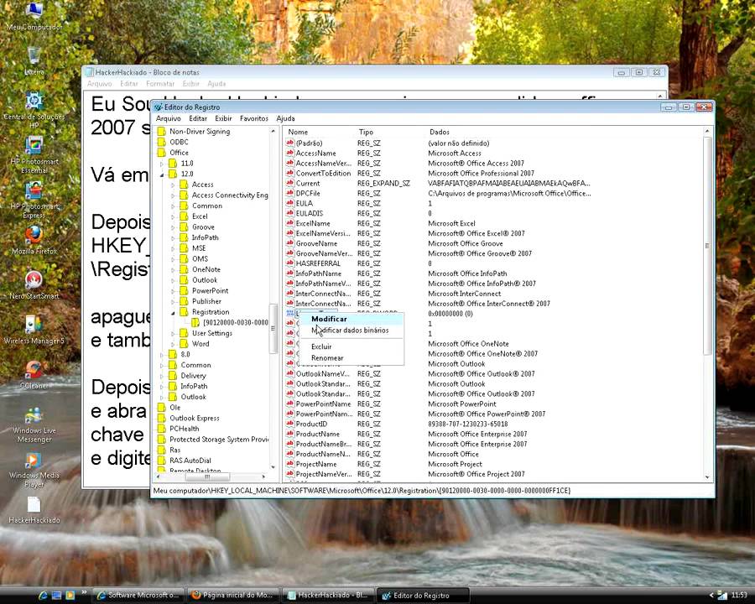Expand the Access subkey
Screen dimensions: 755x604
coord(173,185)
